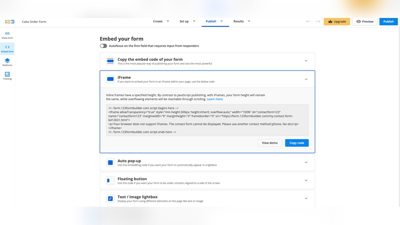Screen dimensions: 400x225
Task: Collapse the iFrame section
Action: tap(306, 79)
